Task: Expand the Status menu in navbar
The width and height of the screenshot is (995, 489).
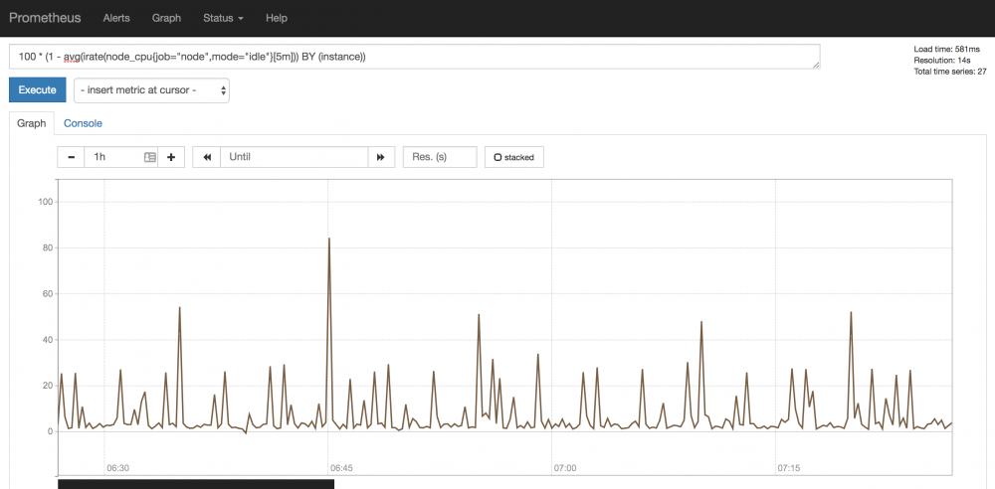Action: coord(223,18)
